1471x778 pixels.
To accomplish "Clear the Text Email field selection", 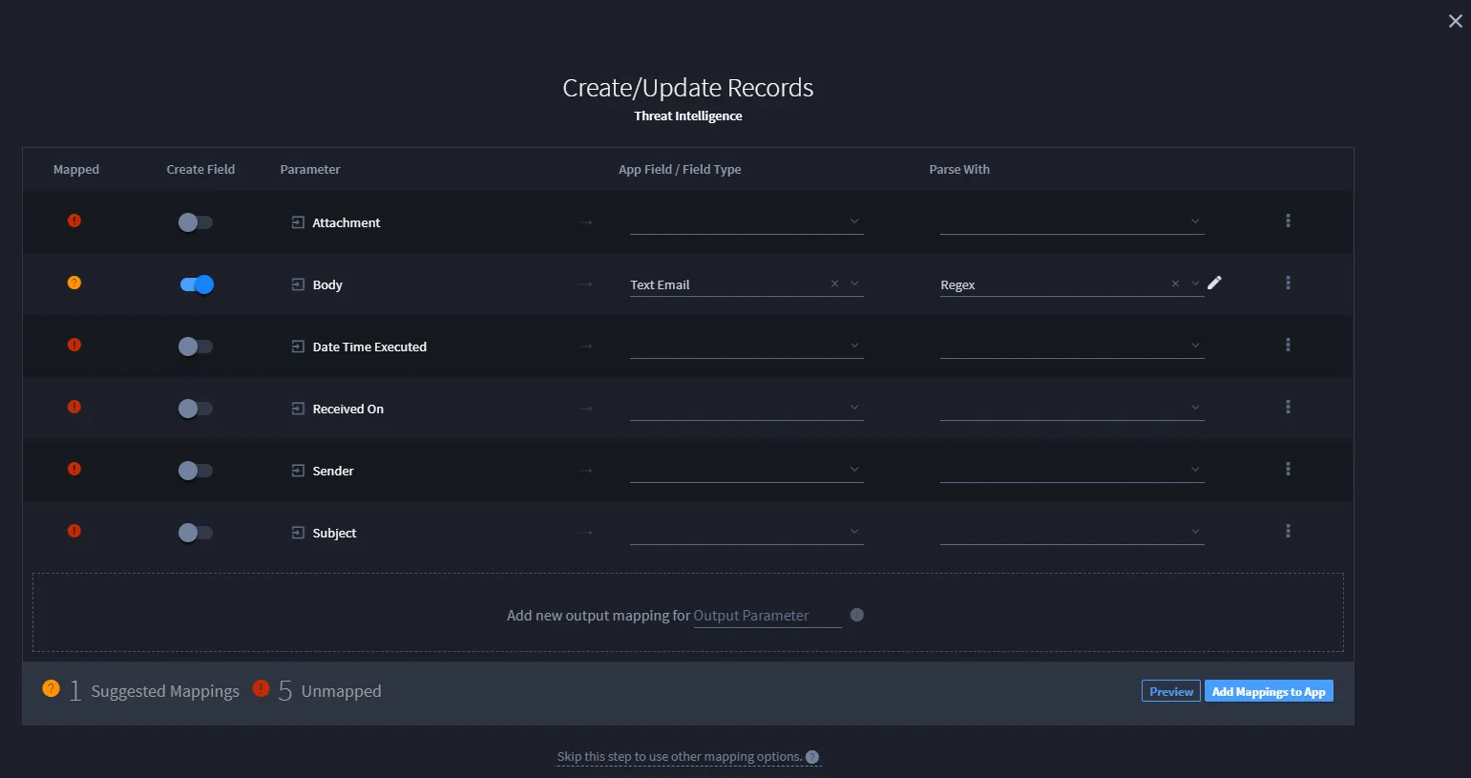I will click(x=834, y=284).
